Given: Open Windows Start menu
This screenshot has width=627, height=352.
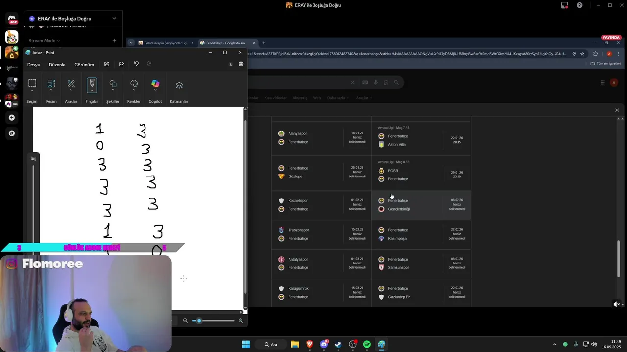Looking at the screenshot, I should [x=246, y=344].
